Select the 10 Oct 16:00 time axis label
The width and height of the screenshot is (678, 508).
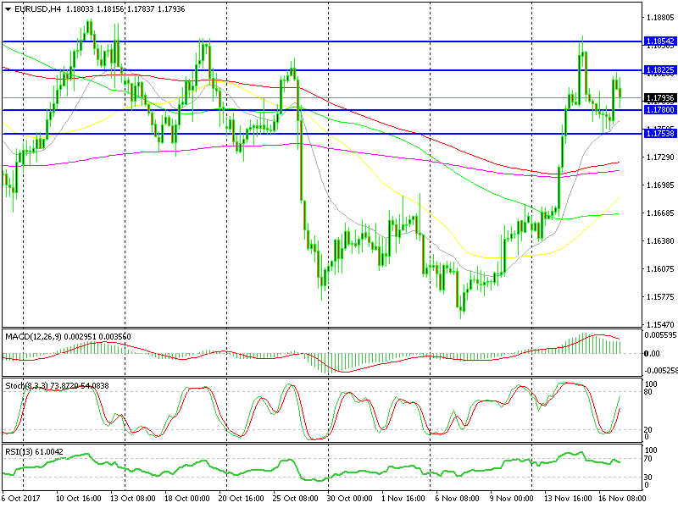(78, 499)
